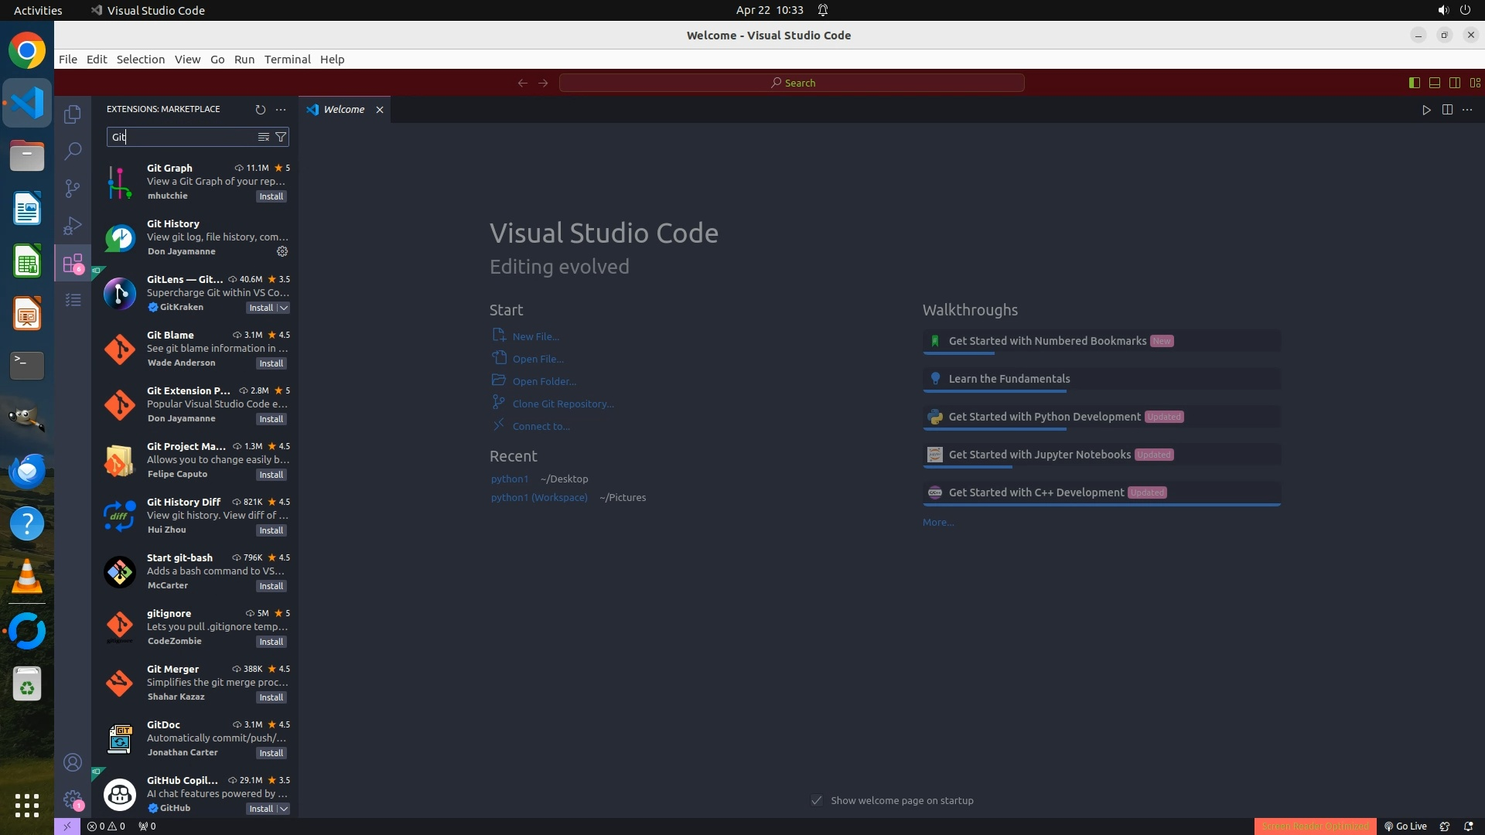Open Git History manage gear icon
The height and width of the screenshot is (835, 1485).
[282, 251]
